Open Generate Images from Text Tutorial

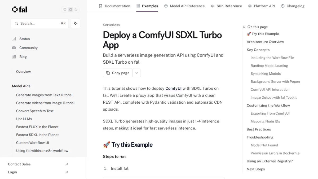pyautogui.click(x=44, y=95)
